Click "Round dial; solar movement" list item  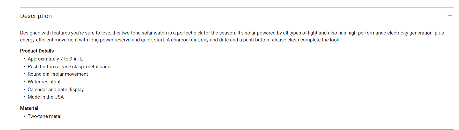tap(58, 74)
